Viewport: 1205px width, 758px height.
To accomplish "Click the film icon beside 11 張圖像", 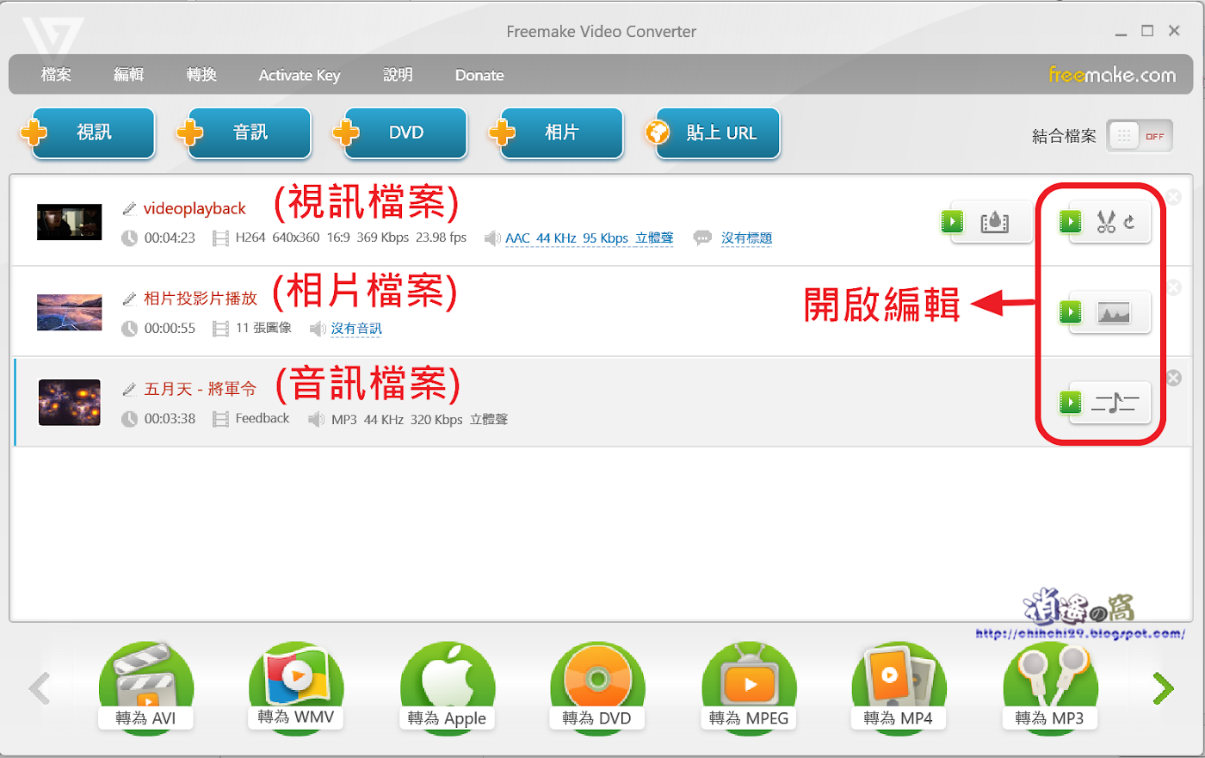I will coord(220,328).
